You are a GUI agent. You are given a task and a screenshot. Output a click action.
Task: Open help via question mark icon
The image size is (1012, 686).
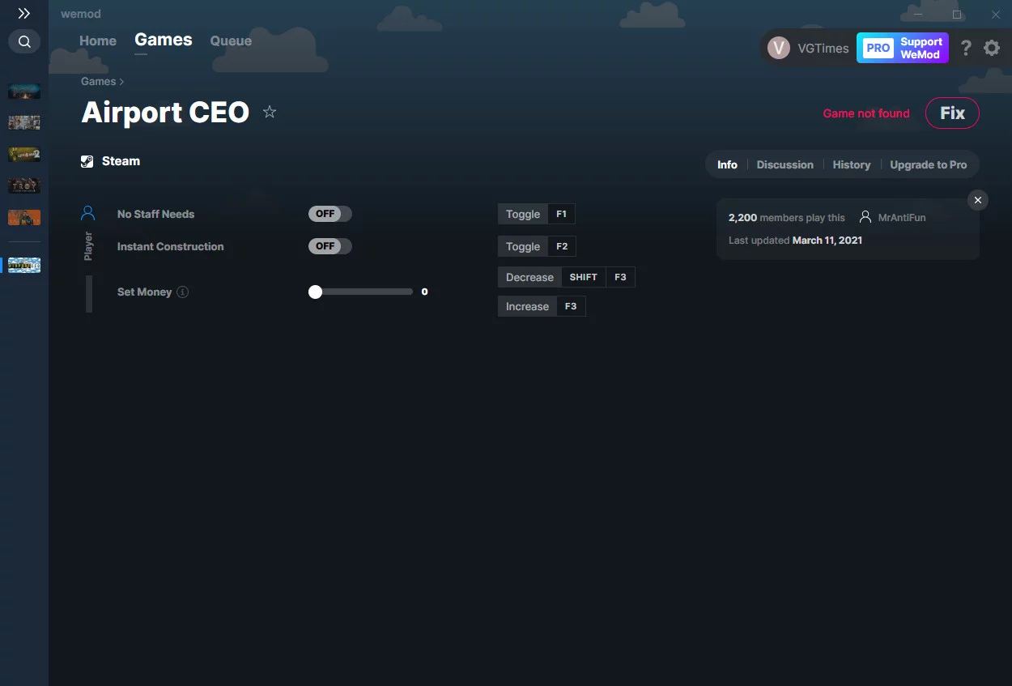tap(966, 48)
